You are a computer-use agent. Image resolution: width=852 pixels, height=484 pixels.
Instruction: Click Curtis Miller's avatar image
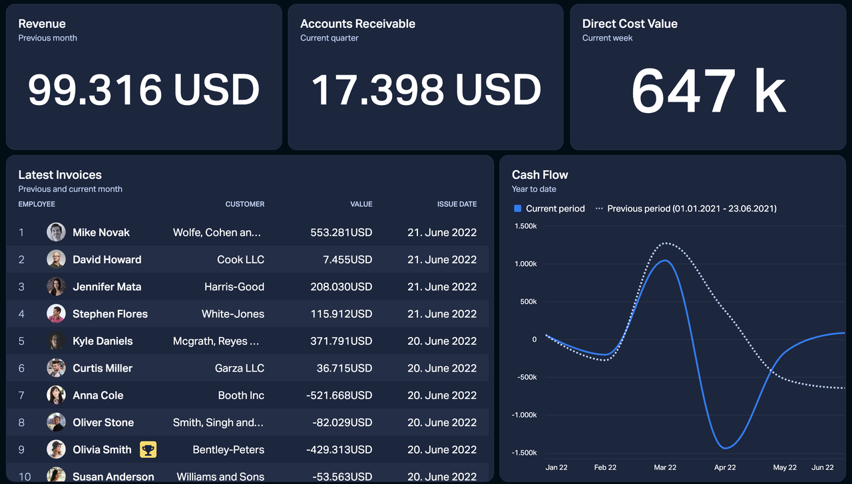(x=56, y=368)
